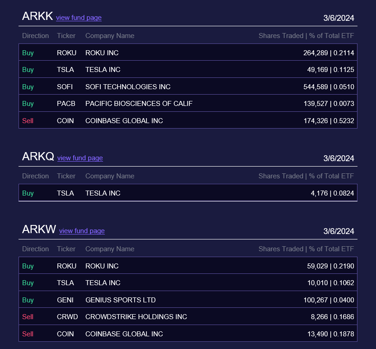Select the 3/6/2024 date beside ARKK
The height and width of the screenshot is (349, 376).
(x=339, y=19)
